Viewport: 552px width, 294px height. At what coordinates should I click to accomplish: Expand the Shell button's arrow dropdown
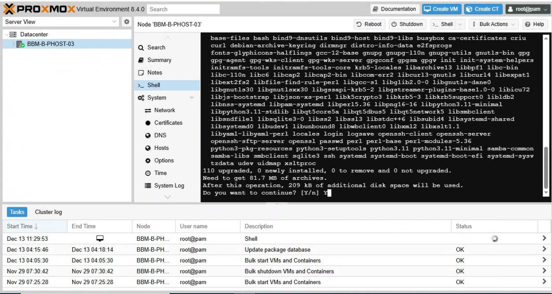[460, 24]
